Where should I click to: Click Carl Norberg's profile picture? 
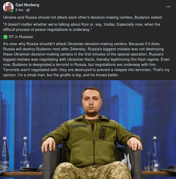tap(8, 7)
